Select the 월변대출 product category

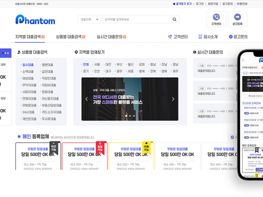[47, 65]
